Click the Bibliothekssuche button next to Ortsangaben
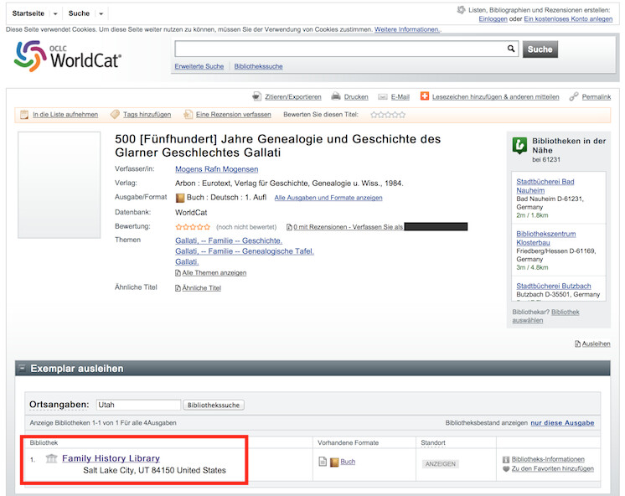625x496 pixels. [214, 405]
